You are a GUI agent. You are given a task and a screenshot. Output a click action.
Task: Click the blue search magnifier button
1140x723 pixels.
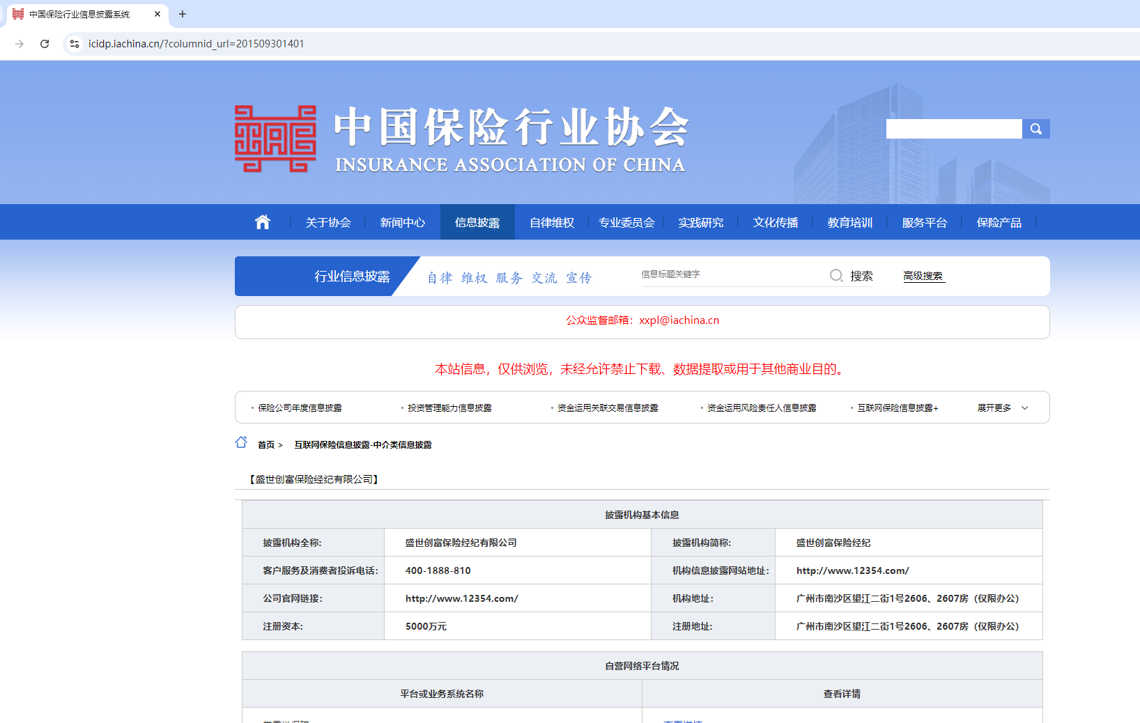(x=1035, y=129)
